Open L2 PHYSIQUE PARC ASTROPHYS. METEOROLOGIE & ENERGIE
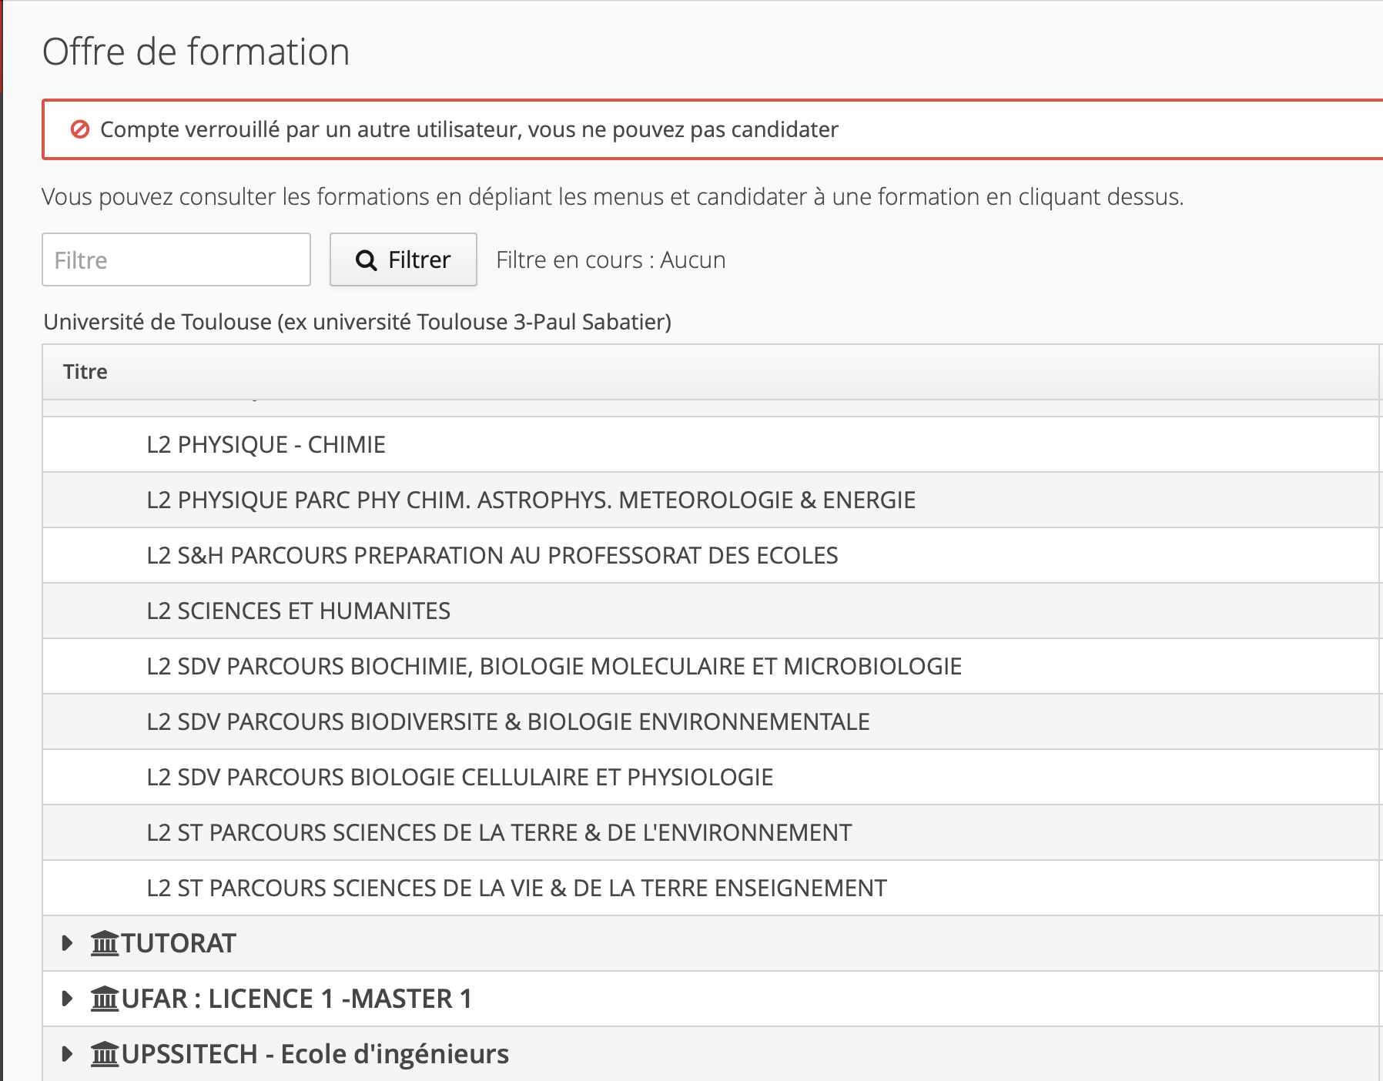1383x1081 pixels. pyautogui.click(x=531, y=500)
